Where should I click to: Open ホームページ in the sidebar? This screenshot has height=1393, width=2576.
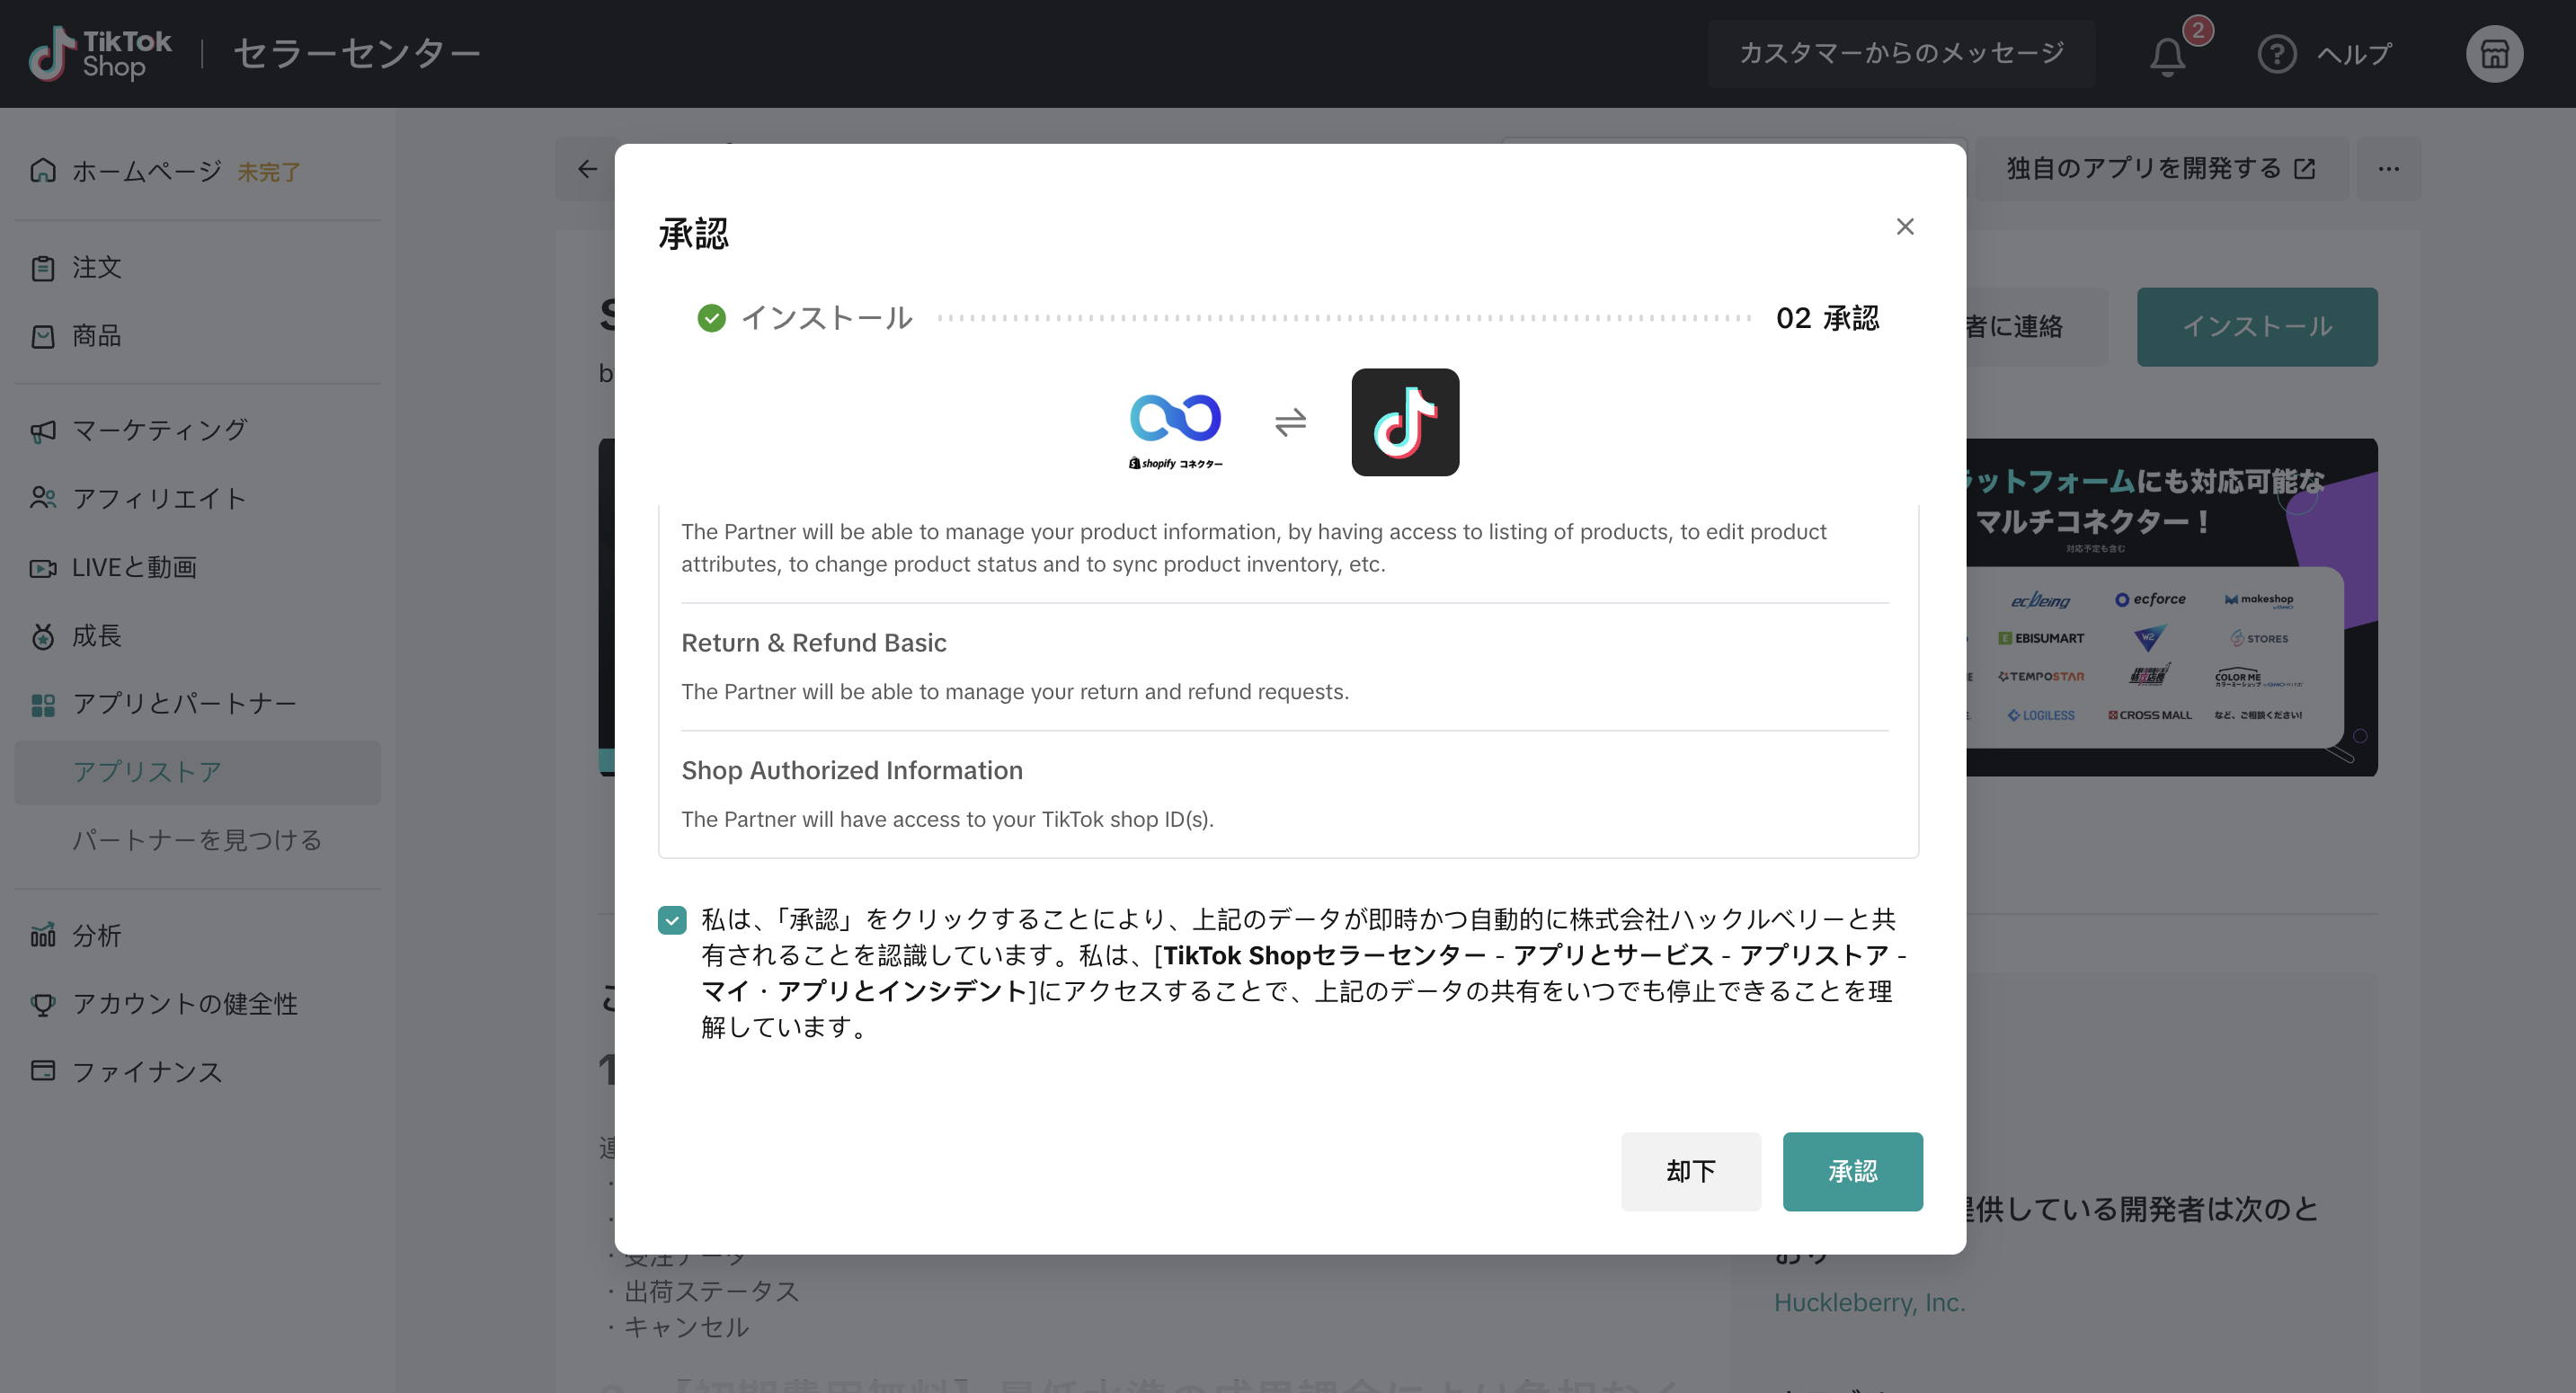pos(146,171)
